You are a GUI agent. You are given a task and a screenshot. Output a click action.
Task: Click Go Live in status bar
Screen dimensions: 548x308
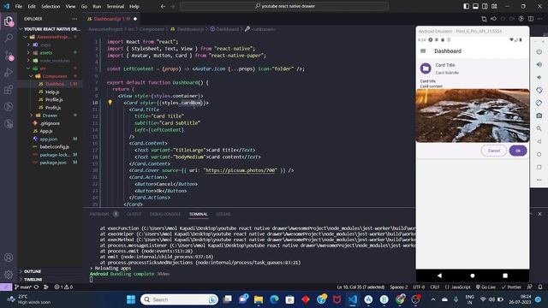[x=485, y=287]
